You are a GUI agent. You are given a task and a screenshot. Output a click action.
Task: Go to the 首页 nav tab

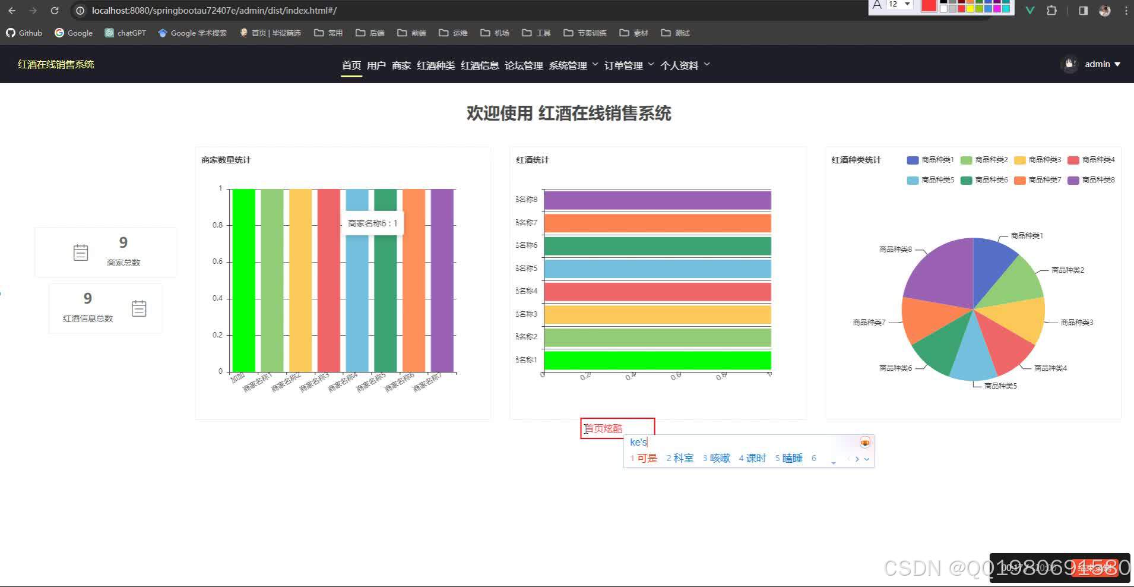[351, 65]
